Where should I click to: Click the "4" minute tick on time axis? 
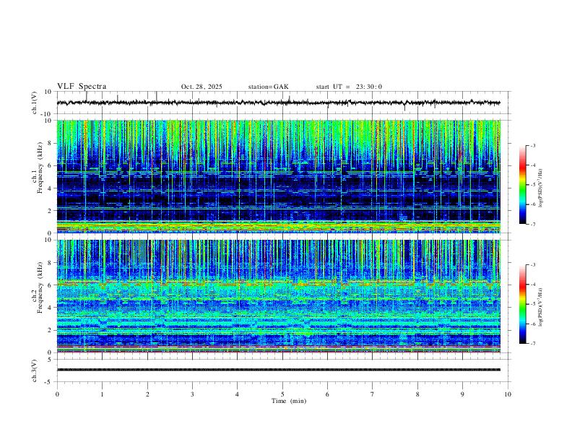237,394
